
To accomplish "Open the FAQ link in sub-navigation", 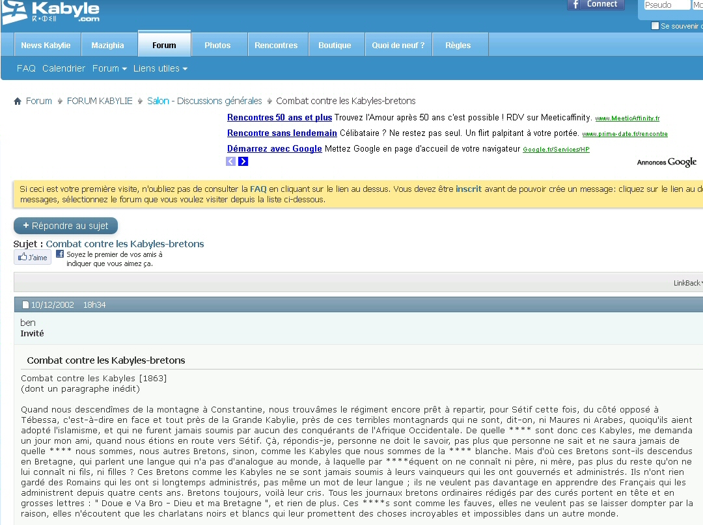I will click(26, 68).
